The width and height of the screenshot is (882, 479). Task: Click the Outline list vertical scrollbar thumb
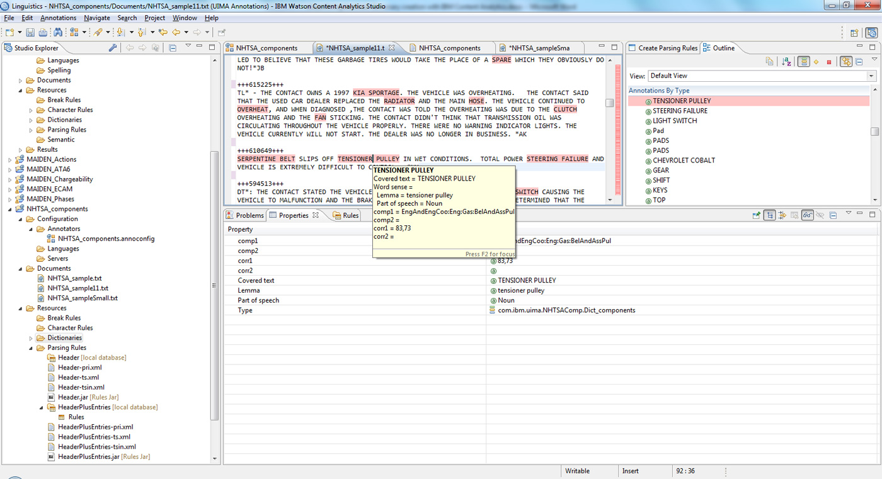click(874, 132)
